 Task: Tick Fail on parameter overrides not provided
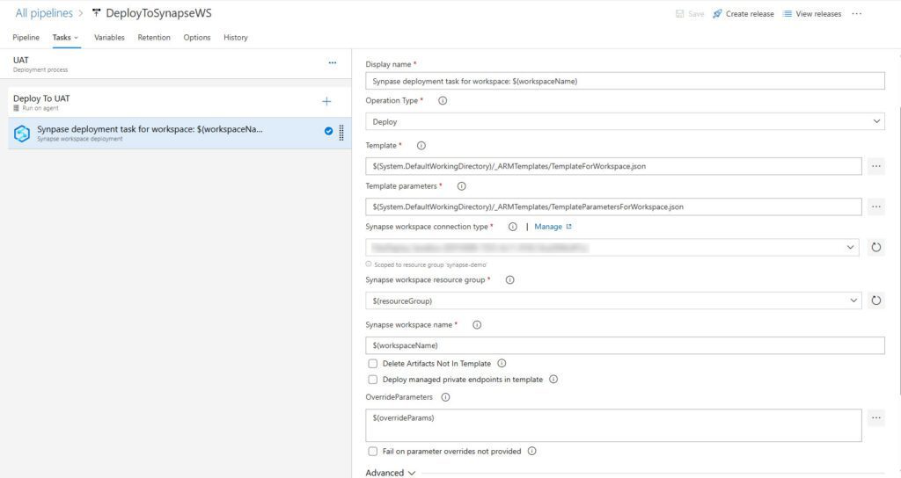(x=373, y=452)
